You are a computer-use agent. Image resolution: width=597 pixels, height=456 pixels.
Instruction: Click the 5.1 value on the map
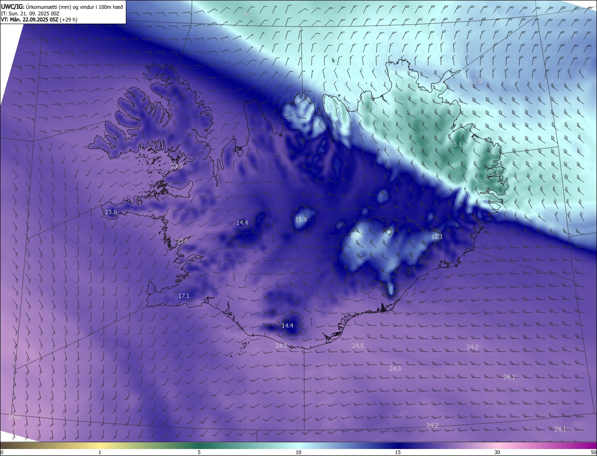(x=458, y=144)
